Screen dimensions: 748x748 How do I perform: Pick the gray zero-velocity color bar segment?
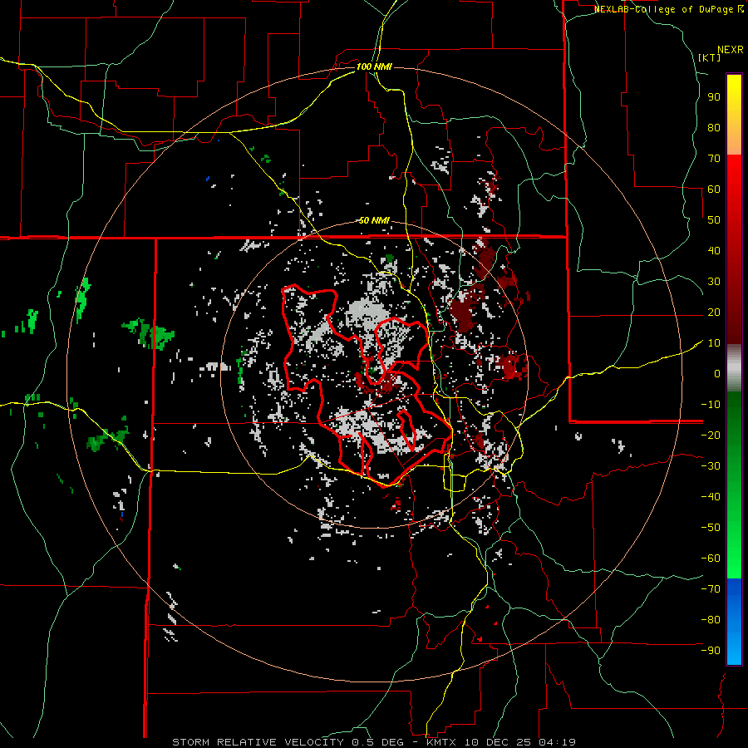(x=734, y=368)
